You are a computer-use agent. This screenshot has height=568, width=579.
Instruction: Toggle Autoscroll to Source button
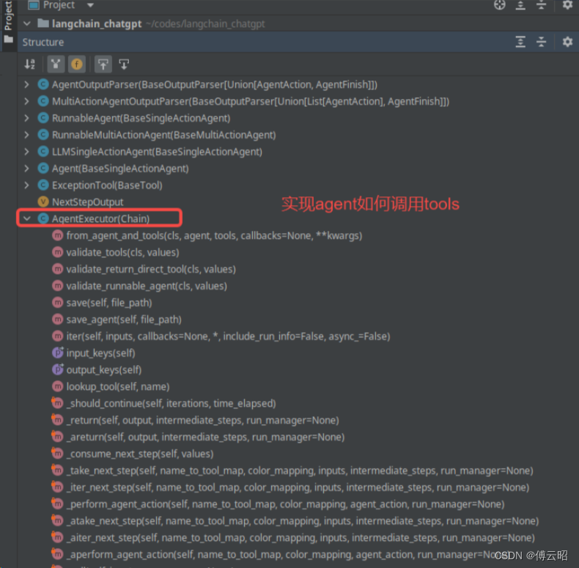(103, 64)
